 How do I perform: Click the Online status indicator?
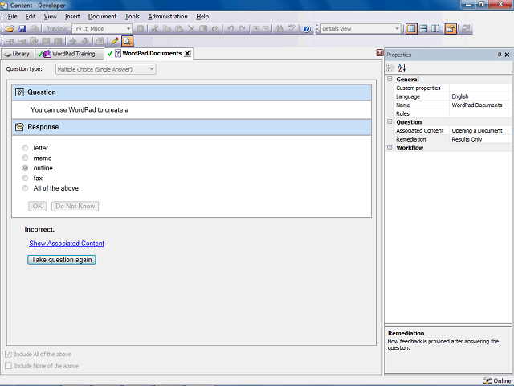click(496, 380)
